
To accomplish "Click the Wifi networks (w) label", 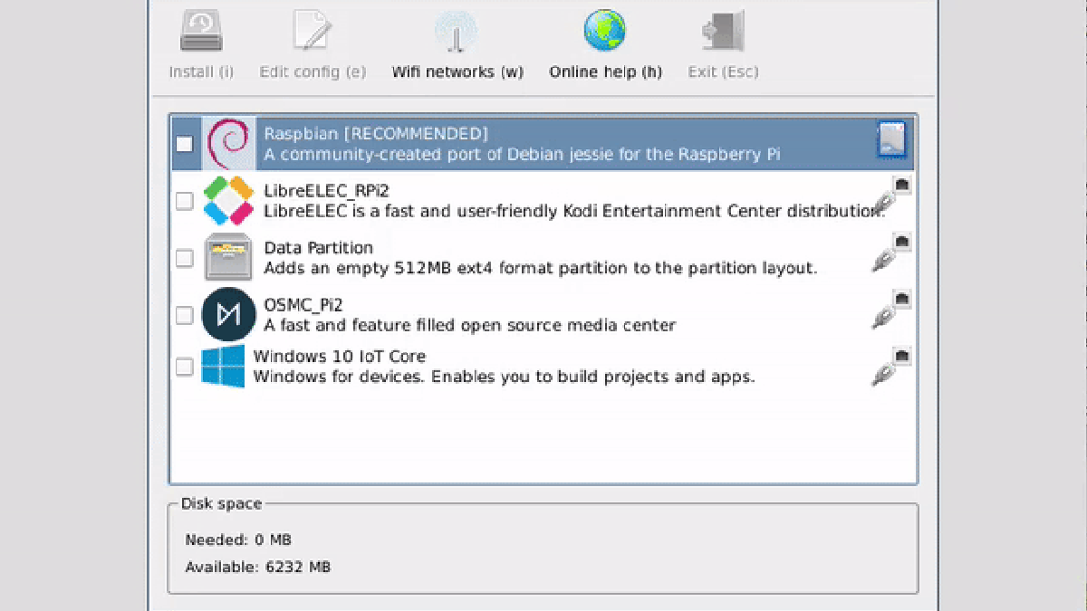I will click(457, 72).
